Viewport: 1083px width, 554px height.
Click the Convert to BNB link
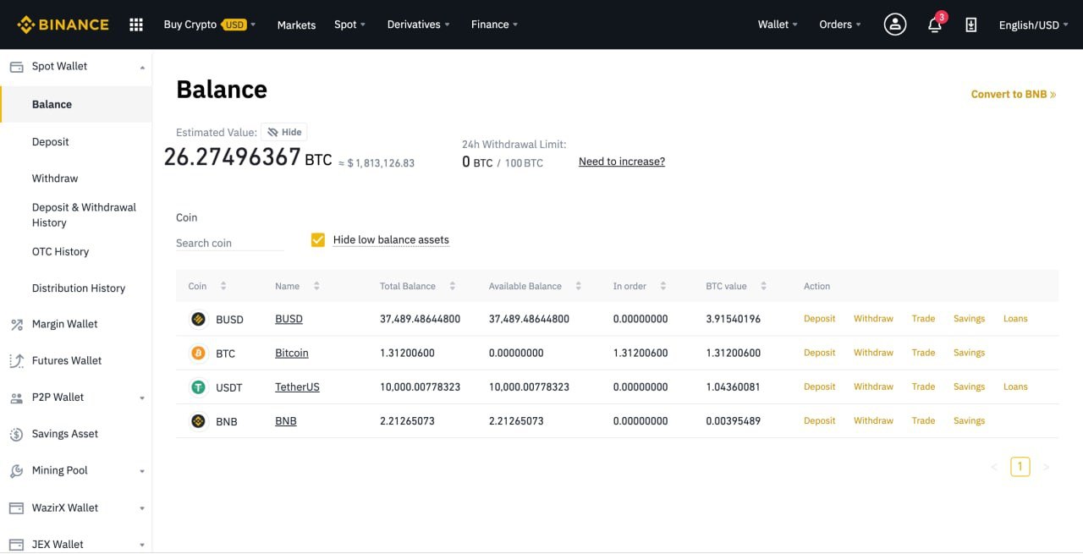1014,94
